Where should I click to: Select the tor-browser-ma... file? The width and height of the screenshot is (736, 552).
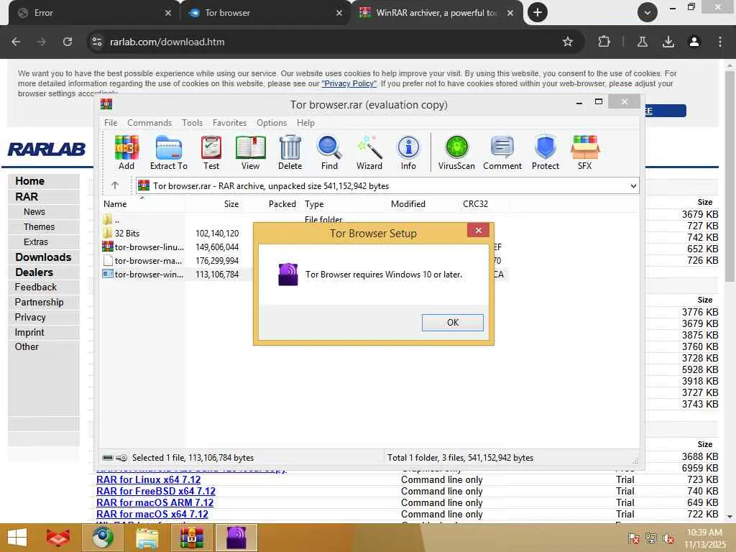click(x=143, y=260)
